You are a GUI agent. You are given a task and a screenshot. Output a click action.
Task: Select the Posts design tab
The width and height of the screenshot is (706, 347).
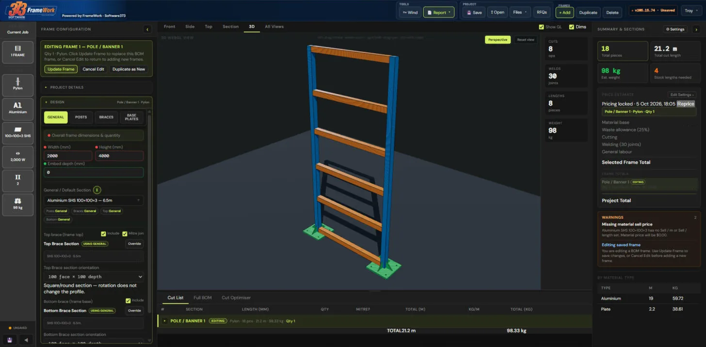(x=81, y=117)
